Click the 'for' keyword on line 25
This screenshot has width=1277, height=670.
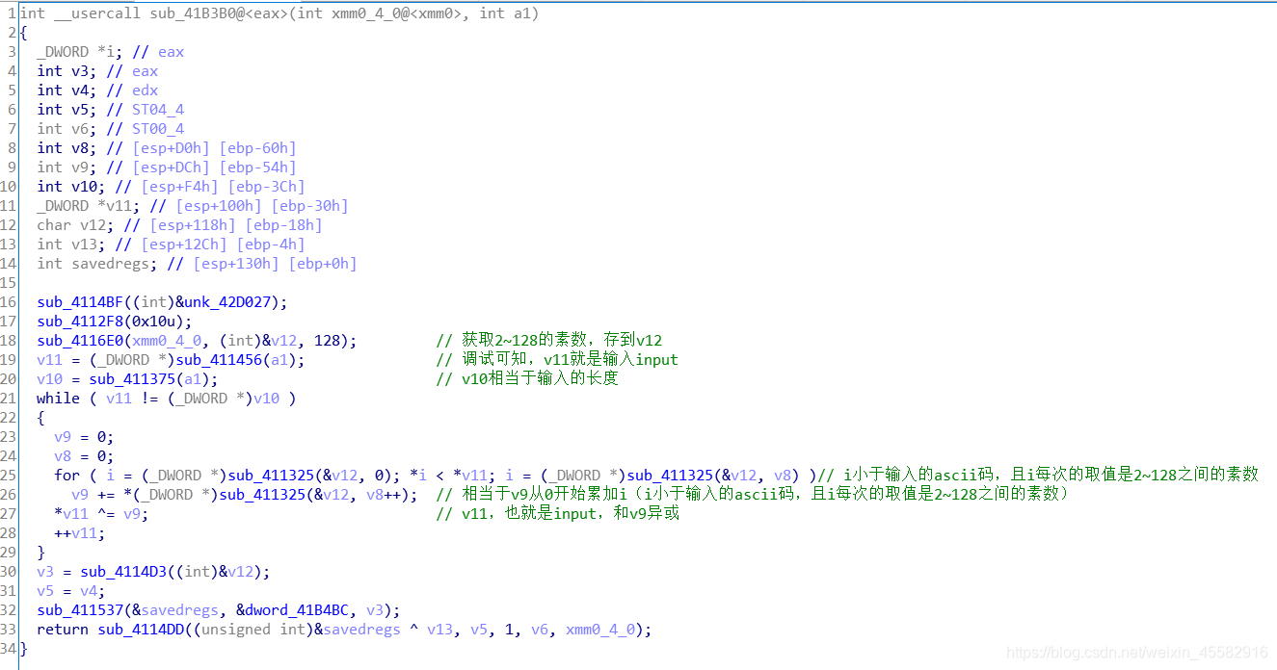point(67,475)
